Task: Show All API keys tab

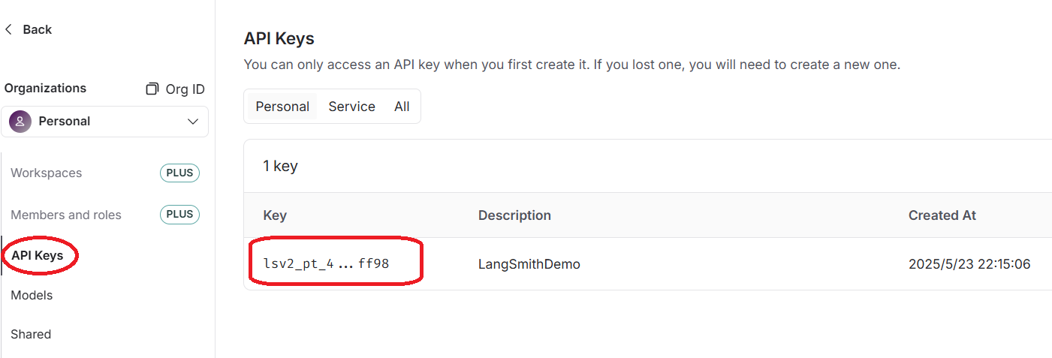Action: (402, 107)
